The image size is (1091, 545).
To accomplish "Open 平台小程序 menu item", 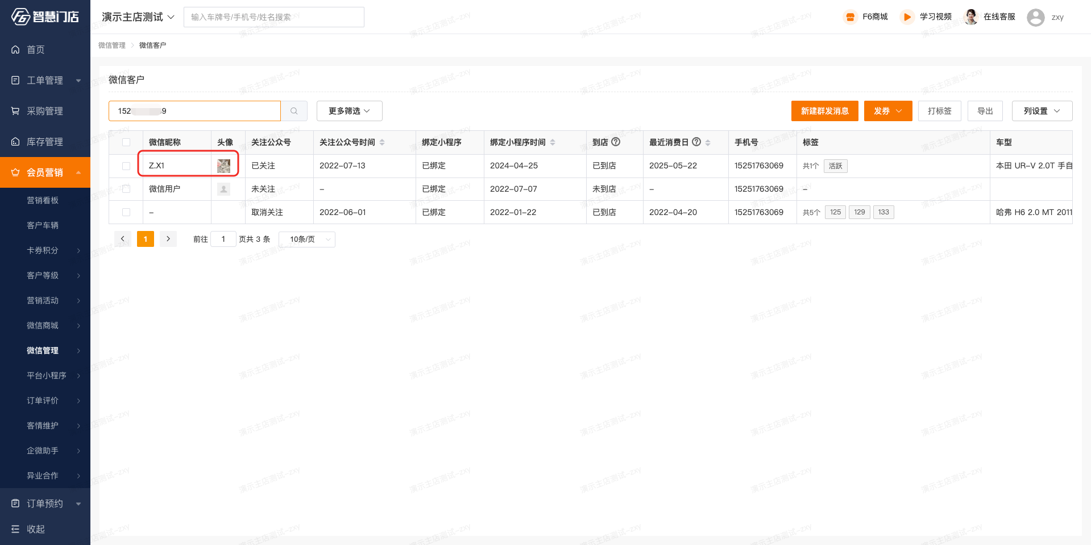I will tap(47, 375).
